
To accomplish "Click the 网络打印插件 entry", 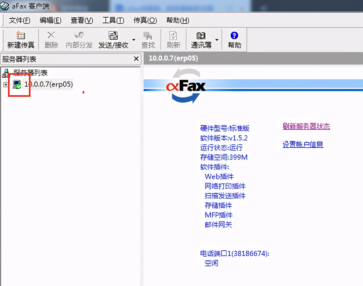I will [225, 186].
